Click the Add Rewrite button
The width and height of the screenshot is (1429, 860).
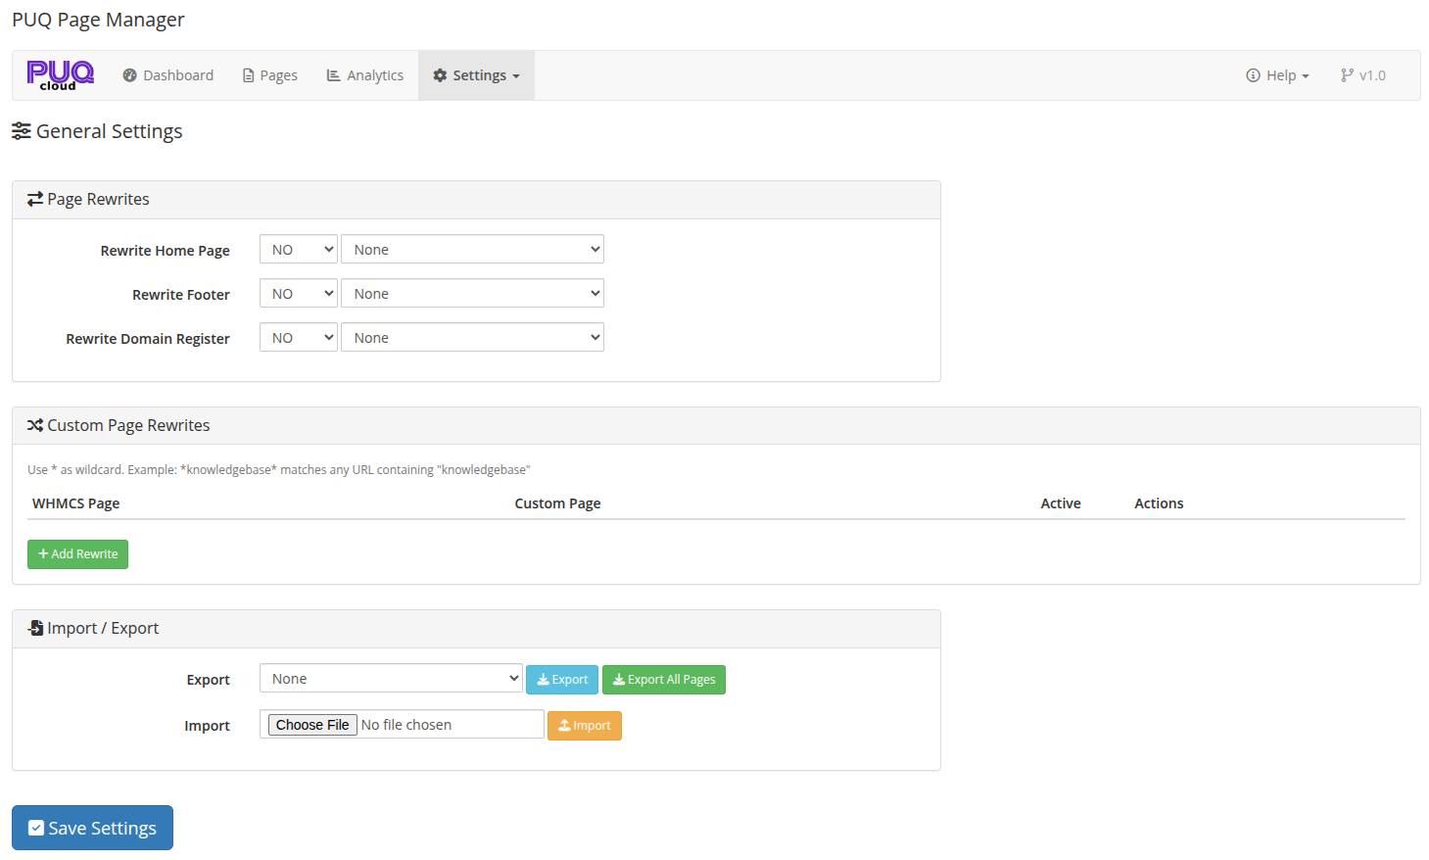77,553
